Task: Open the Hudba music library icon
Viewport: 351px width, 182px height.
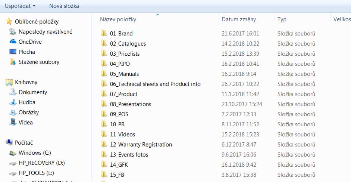Action: [13, 102]
